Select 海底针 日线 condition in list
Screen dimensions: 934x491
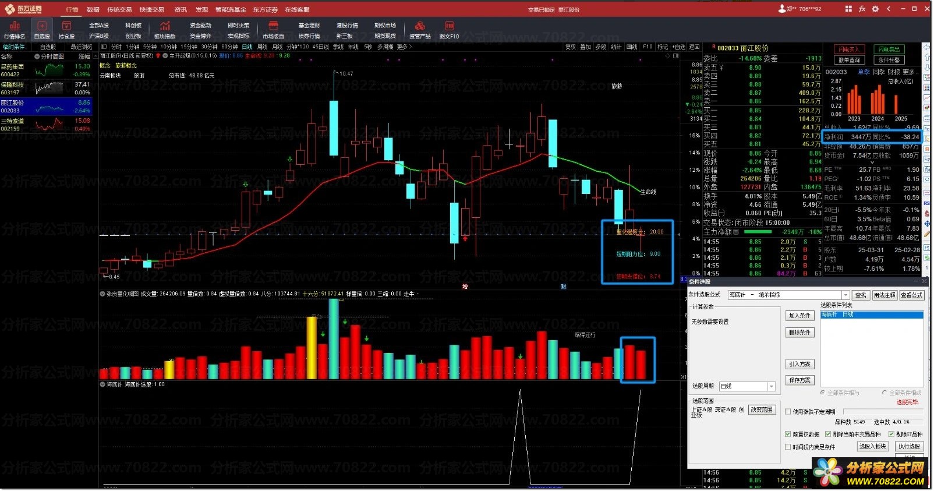(x=872, y=315)
